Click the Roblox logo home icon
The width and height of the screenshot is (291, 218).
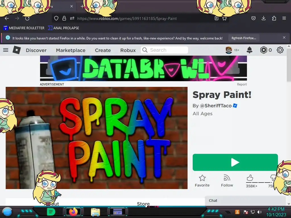click(17, 50)
